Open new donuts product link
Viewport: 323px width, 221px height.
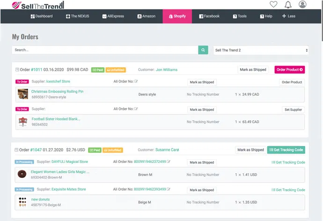pyautogui.click(x=40, y=199)
